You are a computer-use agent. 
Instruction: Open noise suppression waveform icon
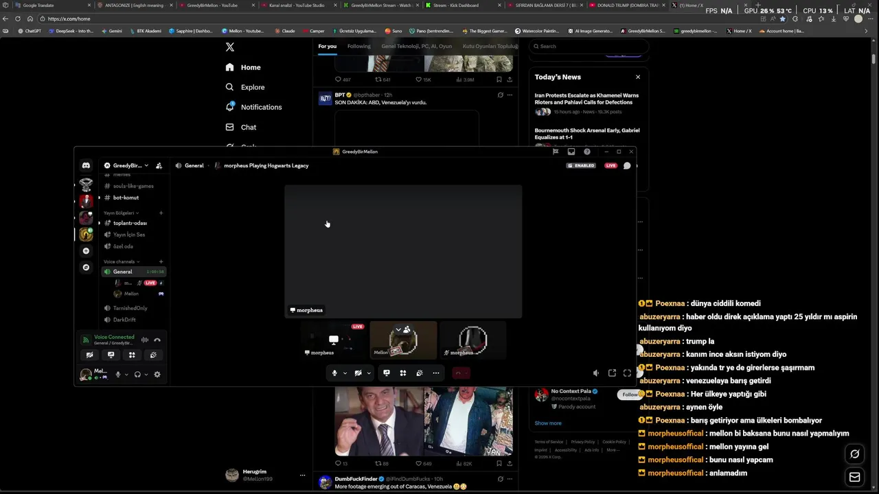(145, 340)
